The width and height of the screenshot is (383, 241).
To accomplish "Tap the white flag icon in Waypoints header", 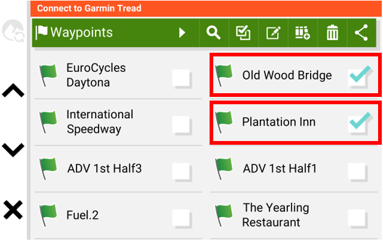I will 42,33.
